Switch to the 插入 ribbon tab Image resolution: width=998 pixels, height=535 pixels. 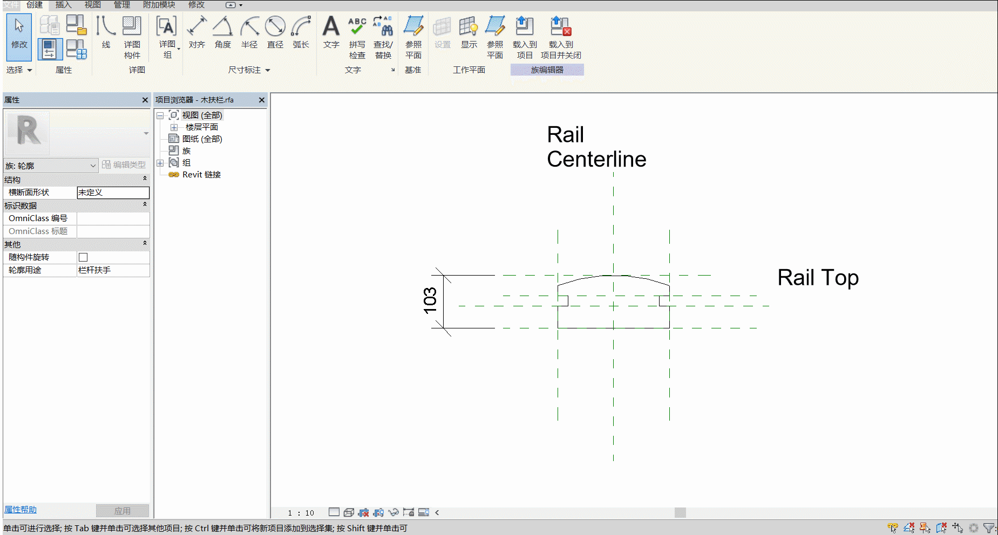click(x=63, y=5)
